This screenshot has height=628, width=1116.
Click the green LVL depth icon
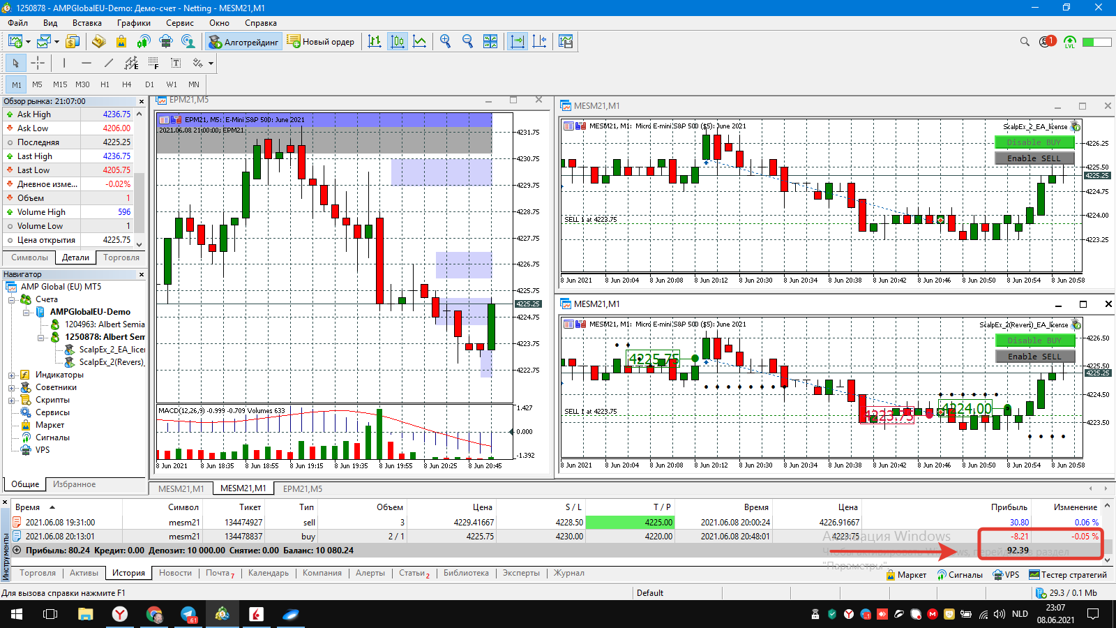pyautogui.click(x=1070, y=42)
